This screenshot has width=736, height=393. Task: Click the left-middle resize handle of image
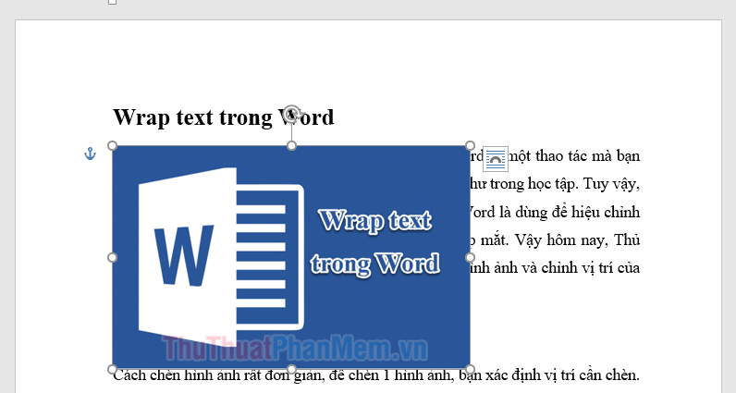[x=112, y=257]
